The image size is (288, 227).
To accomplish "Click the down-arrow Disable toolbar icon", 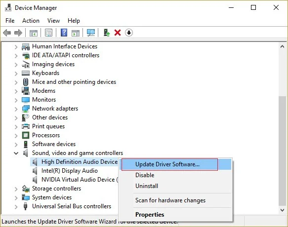I will [129, 33].
